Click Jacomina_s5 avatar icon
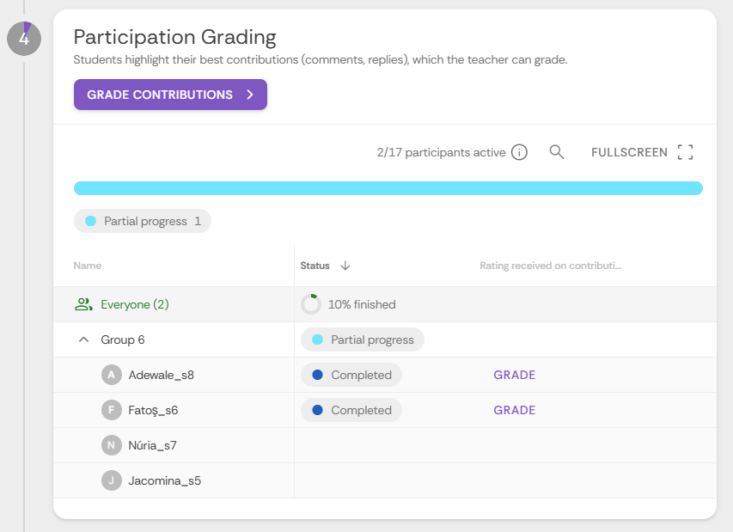This screenshot has width=733, height=532. (111, 480)
